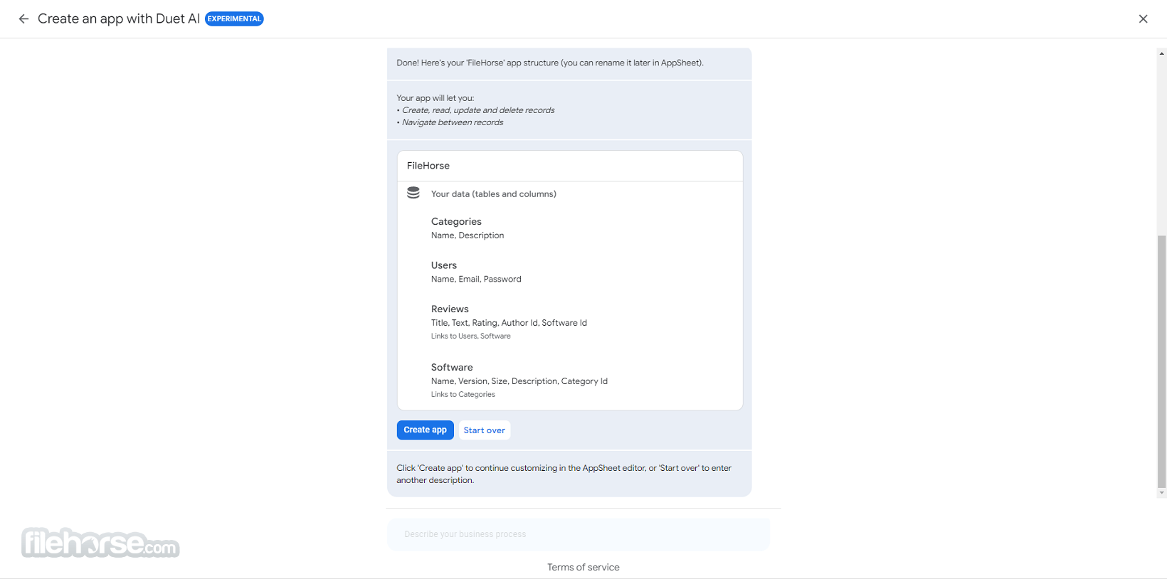1167x579 pixels.
Task: Click the 'Done! Here's your FileHorse' message
Action: point(550,63)
